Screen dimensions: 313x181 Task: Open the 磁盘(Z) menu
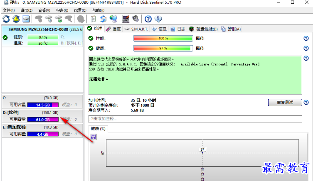tap(26, 10)
